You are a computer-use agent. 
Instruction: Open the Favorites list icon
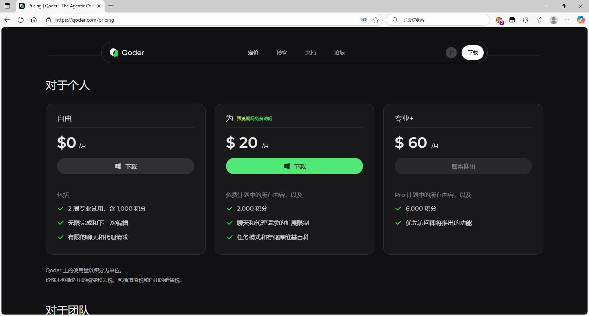540,20
